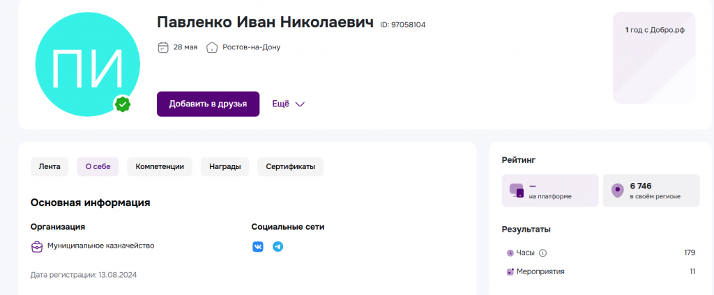The width and height of the screenshot is (714, 295).
Task: Click the Мероприятия events icon
Action: coord(510,271)
